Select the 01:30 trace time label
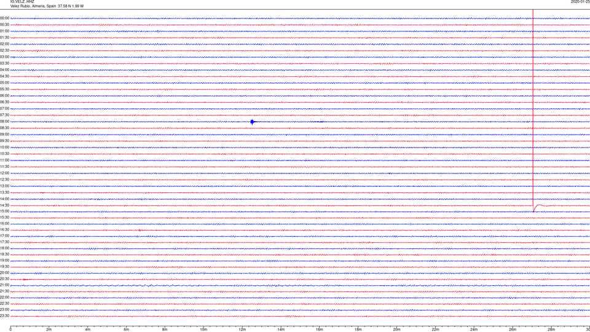Viewport: 590px width, 332px height. (4, 38)
